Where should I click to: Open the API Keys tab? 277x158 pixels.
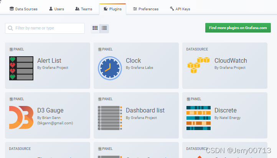point(180,9)
